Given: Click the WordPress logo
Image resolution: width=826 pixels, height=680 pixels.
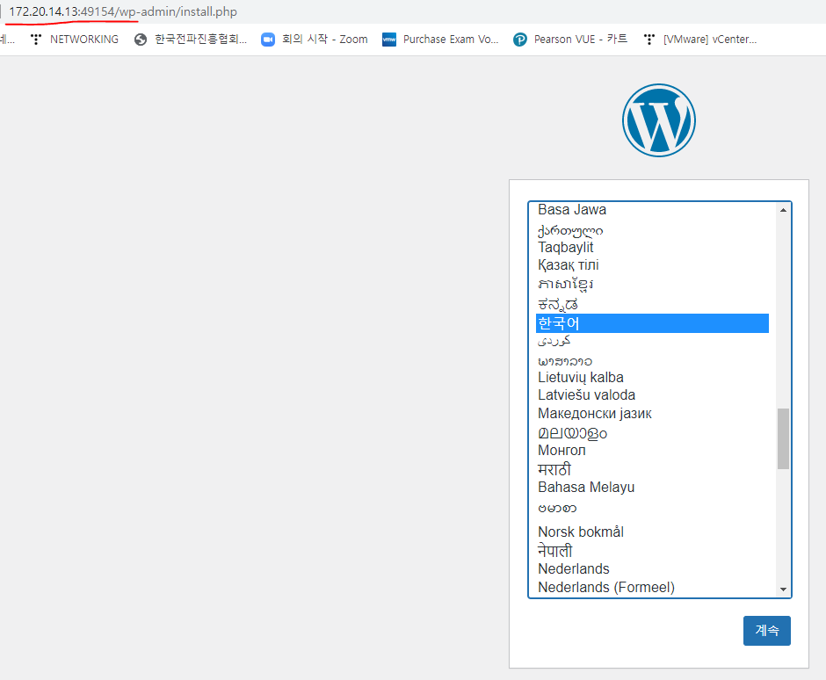Looking at the screenshot, I should point(658,120).
